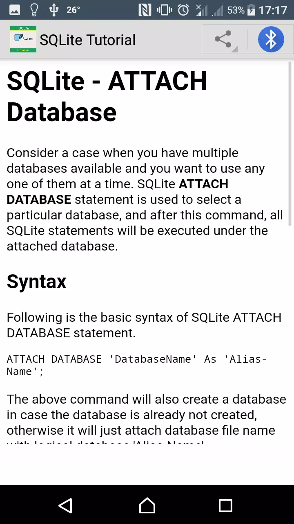Screen dimensions: 294x524
Task: Tap the lightbulb notification icon
Action: click(x=34, y=10)
